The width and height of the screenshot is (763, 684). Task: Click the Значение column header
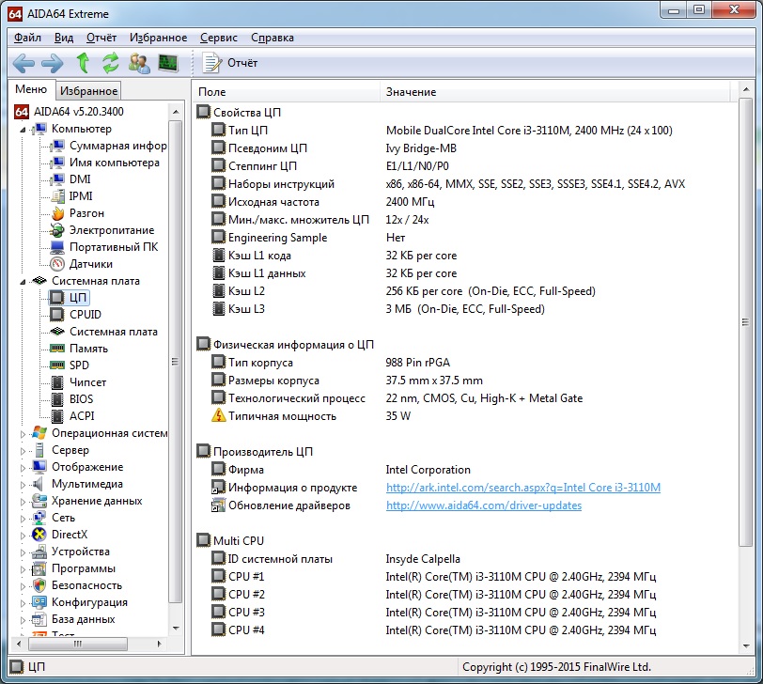[555, 92]
